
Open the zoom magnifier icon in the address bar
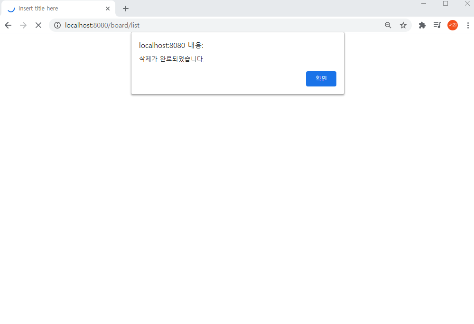click(388, 25)
